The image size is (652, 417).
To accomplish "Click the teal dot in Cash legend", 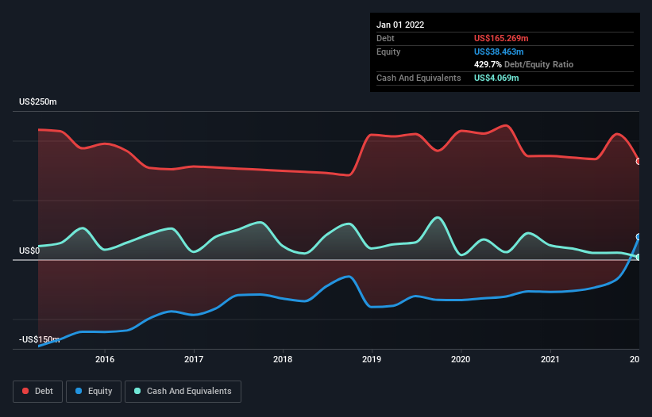I will point(137,391).
